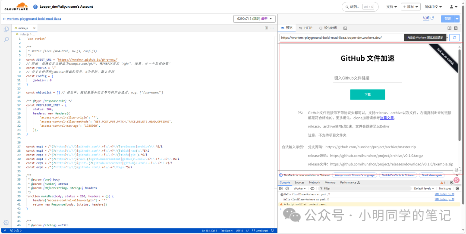Viewport: 466px width, 234px height.
Task: Switch to the 预览 preview tab
Action: coord(287,28)
